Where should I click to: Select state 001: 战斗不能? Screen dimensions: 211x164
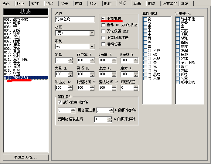(26, 19)
